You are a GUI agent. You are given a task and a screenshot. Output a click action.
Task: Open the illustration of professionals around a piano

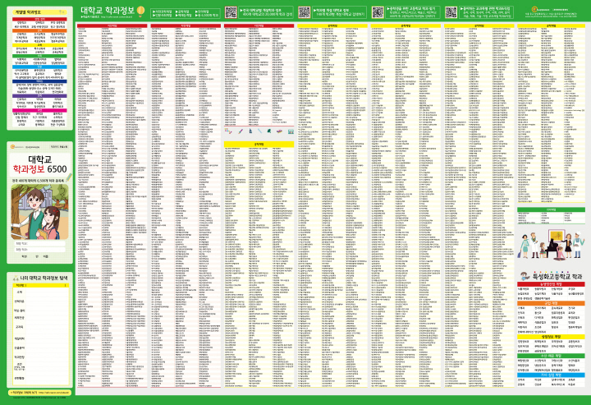(551, 244)
